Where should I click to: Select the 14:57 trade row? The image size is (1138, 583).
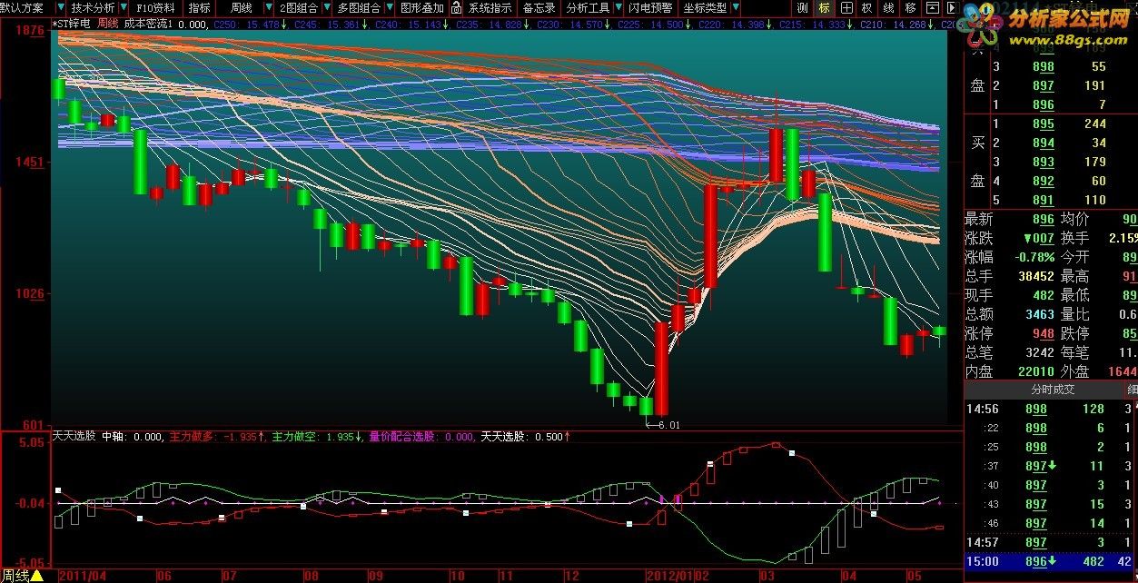(x=1051, y=542)
